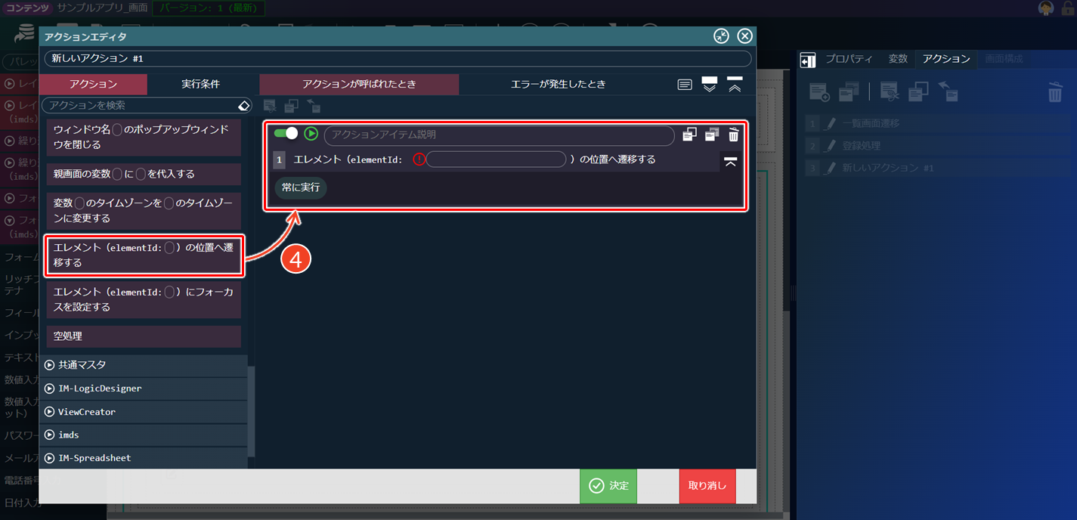Click the green run icon on action item

(311, 134)
